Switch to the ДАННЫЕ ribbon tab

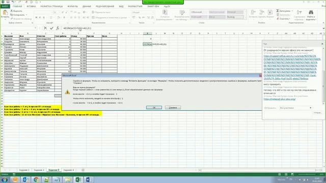pos(87,7)
